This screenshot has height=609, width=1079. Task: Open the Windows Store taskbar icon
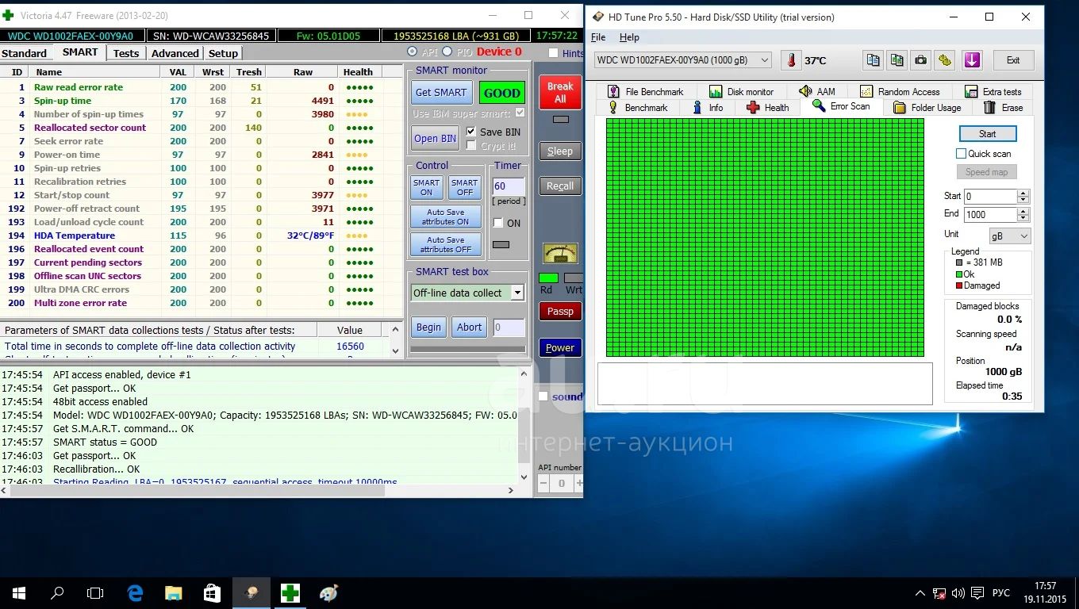(212, 592)
